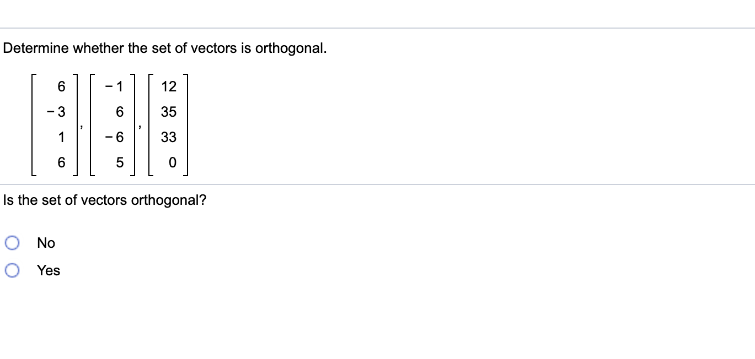Click the entry -3 in the first vector
The image size is (755, 359).
[57, 112]
